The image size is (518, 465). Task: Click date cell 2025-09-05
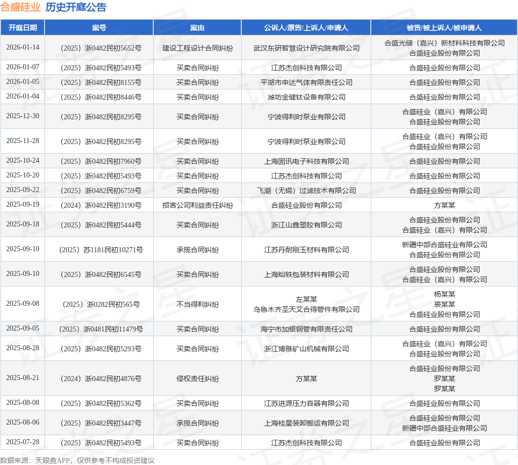coord(22,328)
